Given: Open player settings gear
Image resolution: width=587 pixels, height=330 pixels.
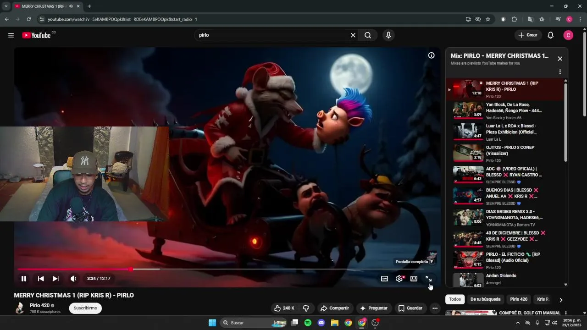Looking at the screenshot, I should point(399,279).
